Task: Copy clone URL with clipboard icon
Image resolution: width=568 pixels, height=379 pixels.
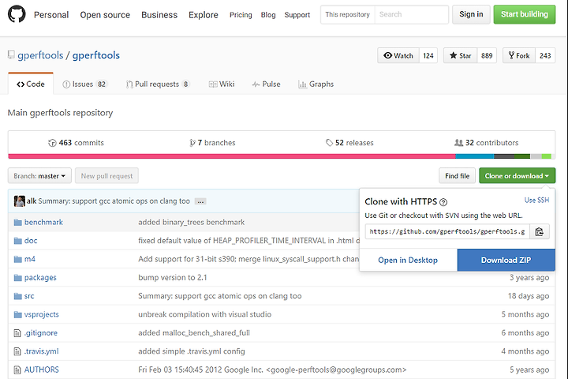Action: pyautogui.click(x=540, y=231)
